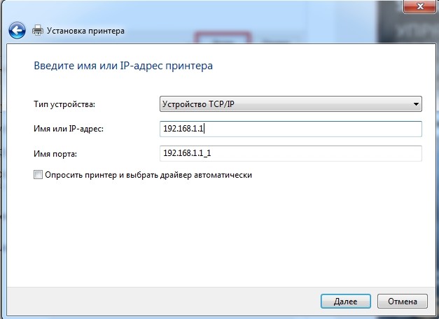The height and width of the screenshot is (319, 439).
Task: Click into the Имя порта field
Action: pyautogui.click(x=291, y=153)
